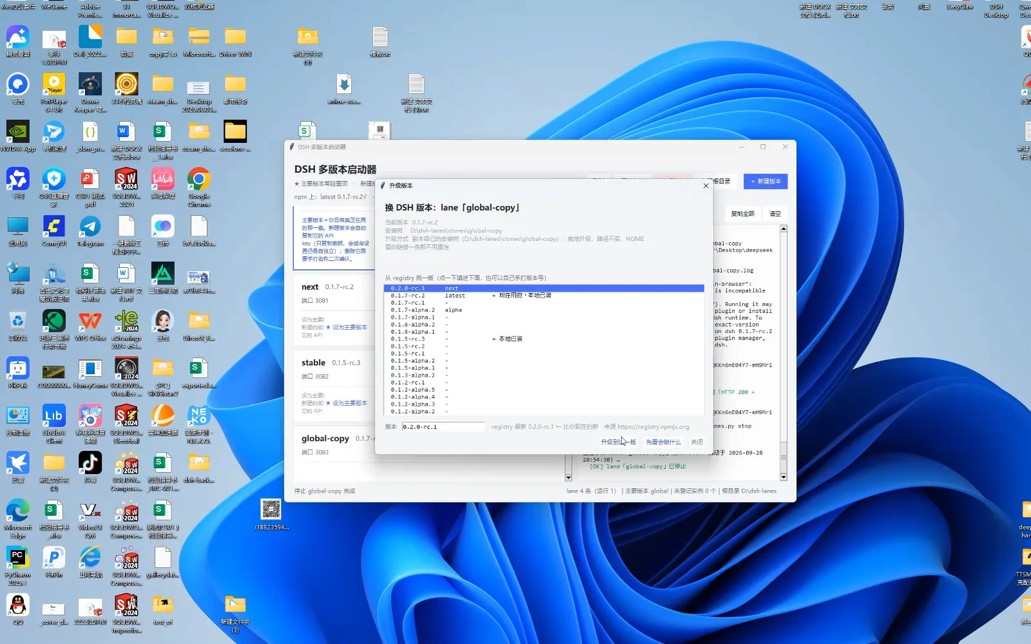
Task: Click the 清空 log button
Action: pyautogui.click(x=775, y=214)
